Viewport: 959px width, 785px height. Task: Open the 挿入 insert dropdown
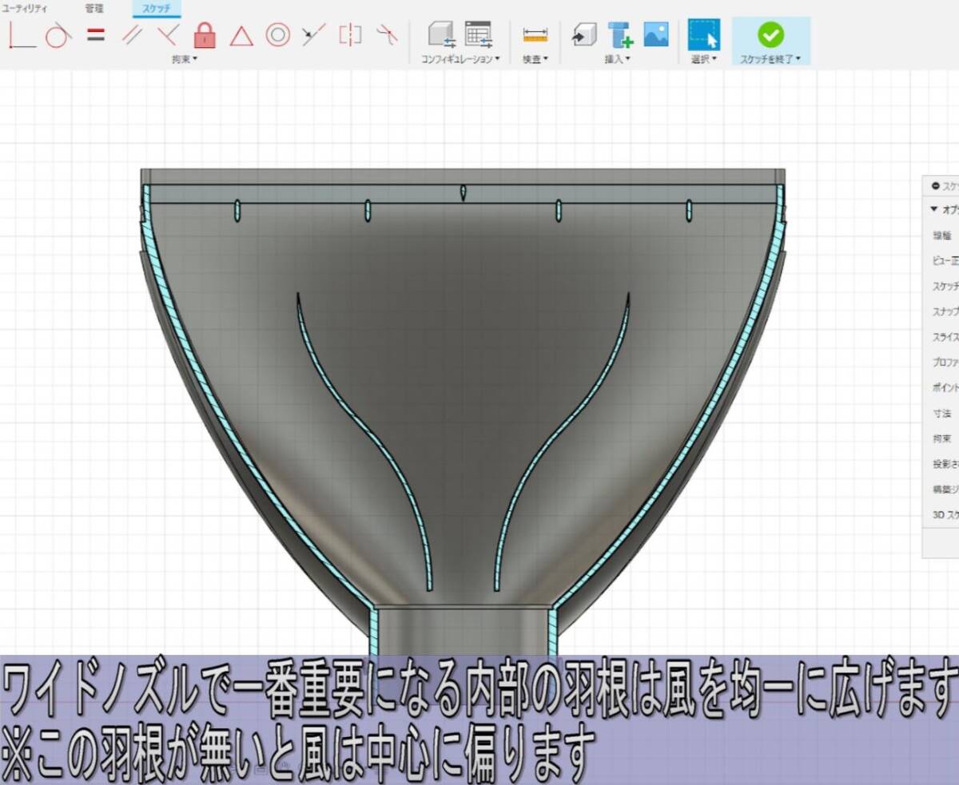(616, 59)
